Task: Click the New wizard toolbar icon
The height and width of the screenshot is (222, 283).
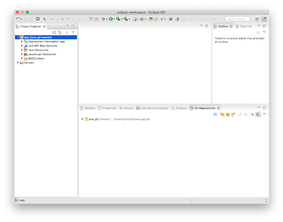Action: tap(18, 19)
